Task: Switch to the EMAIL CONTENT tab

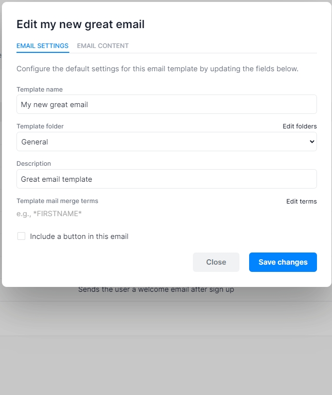Action: [103, 46]
